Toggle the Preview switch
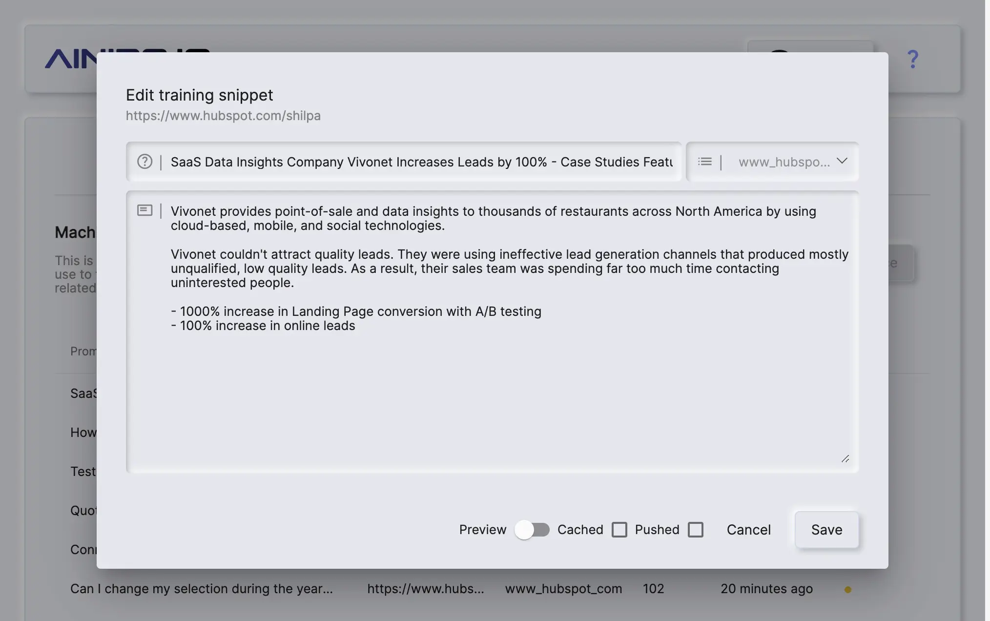Screen dimensions: 990x621 coord(532,530)
